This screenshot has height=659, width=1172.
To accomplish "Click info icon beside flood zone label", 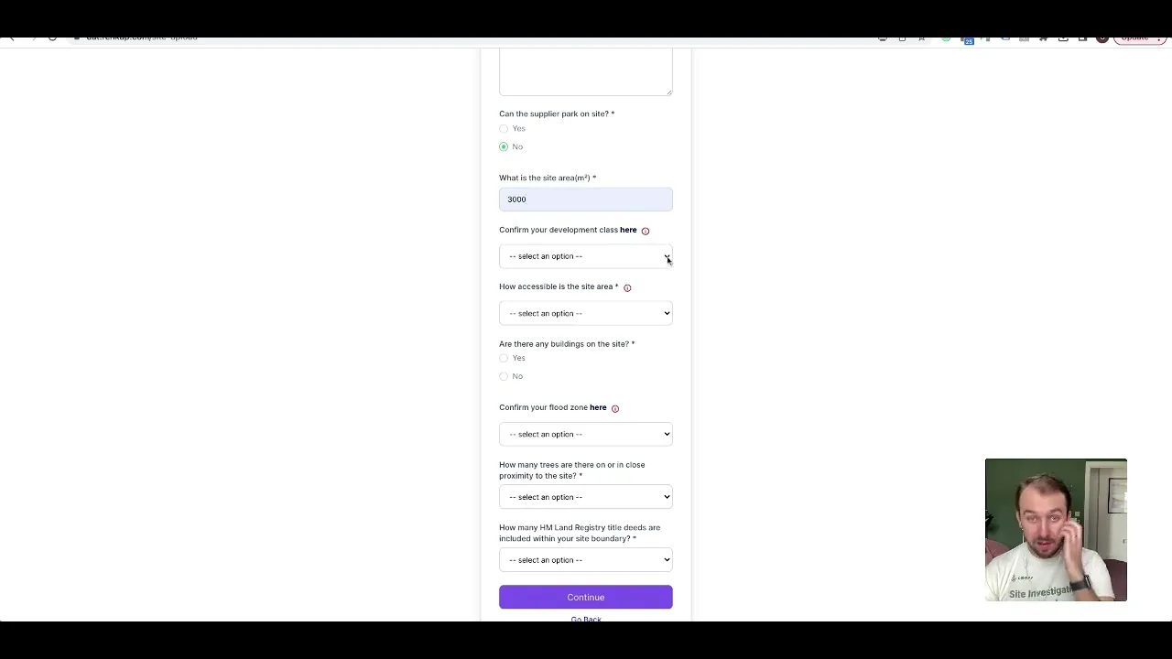I will tap(615, 408).
